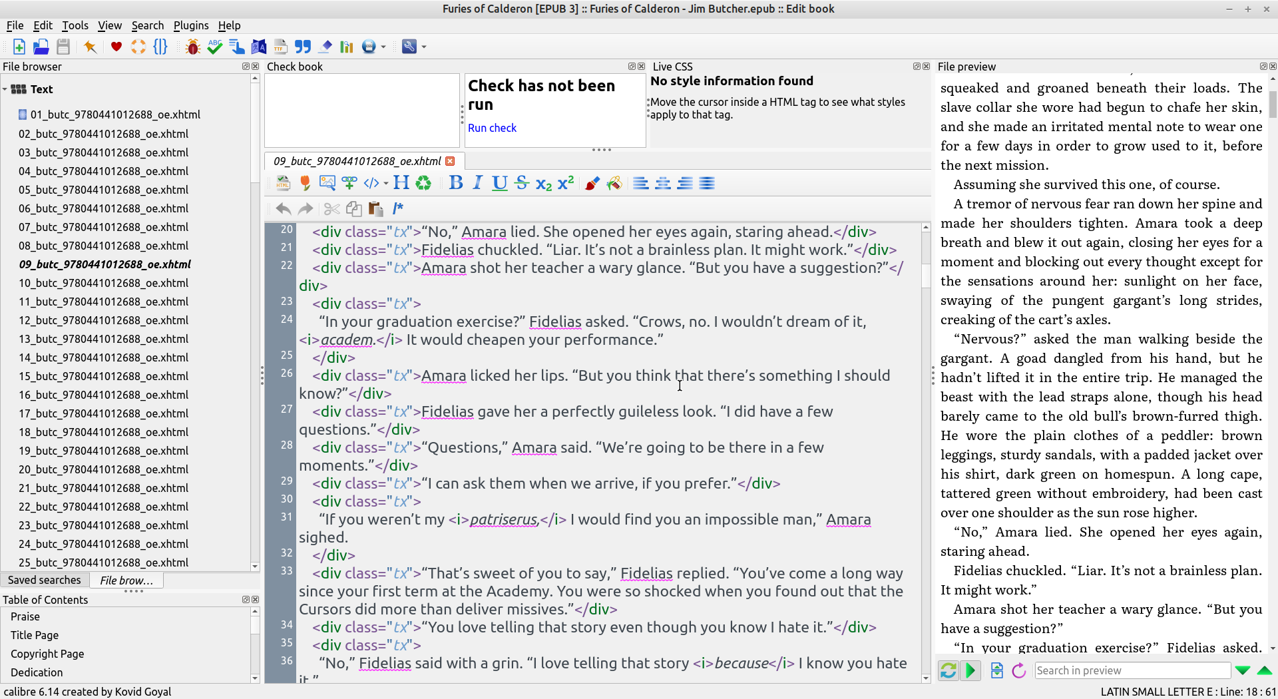
Task: Toggle auto-reload preview sync button
Action: pos(949,670)
